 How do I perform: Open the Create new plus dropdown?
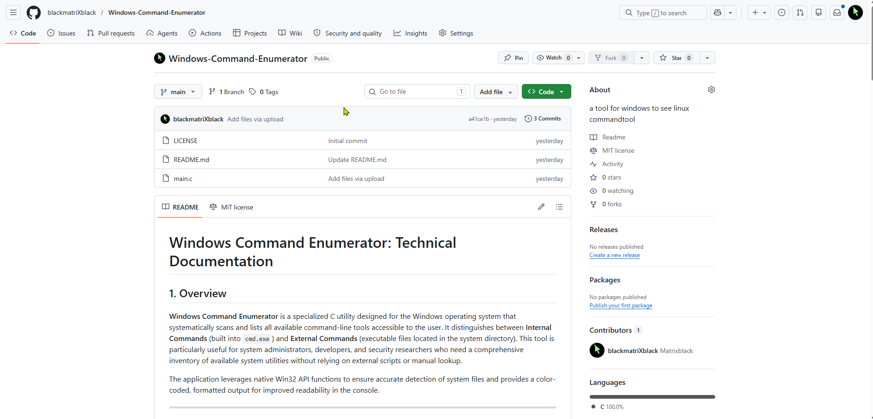pyautogui.click(x=759, y=12)
